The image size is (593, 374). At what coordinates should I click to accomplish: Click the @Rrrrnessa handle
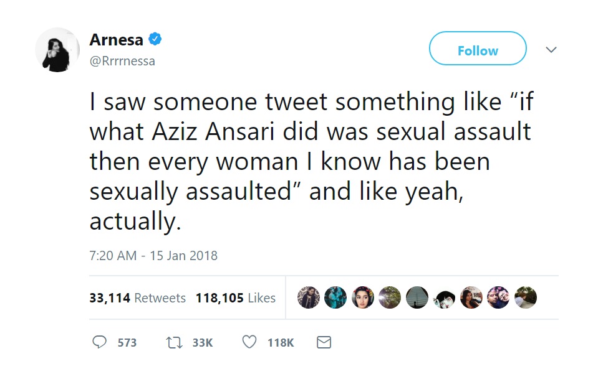122,61
